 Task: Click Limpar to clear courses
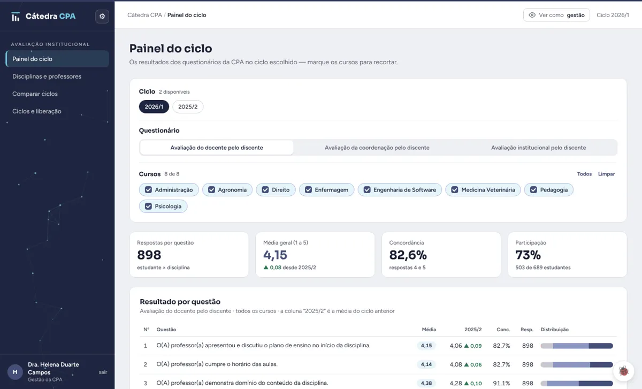tap(606, 174)
